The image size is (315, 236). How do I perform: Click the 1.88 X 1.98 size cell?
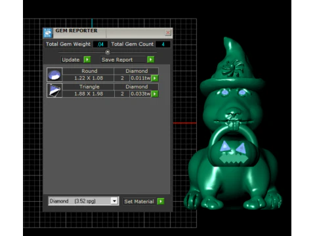coord(89,94)
